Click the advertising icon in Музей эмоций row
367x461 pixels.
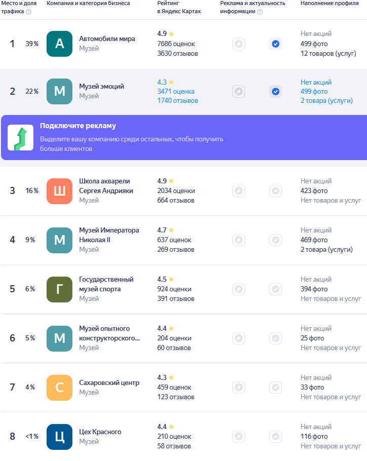point(238,92)
